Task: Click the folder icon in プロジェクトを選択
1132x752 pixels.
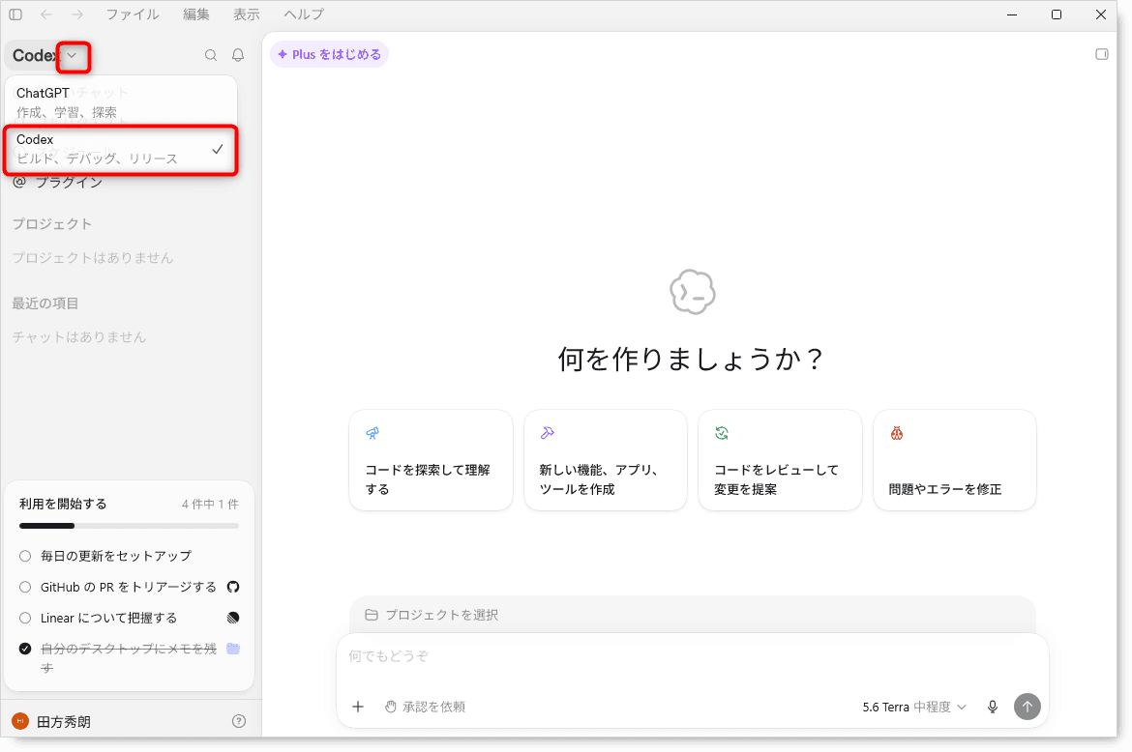Action: point(372,615)
